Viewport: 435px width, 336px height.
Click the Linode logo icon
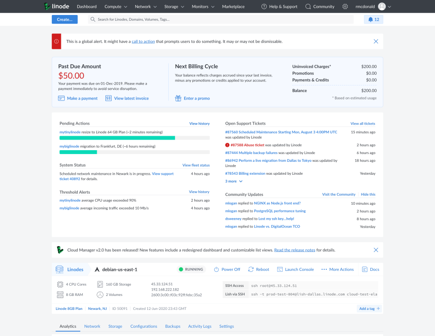tap(47, 6)
